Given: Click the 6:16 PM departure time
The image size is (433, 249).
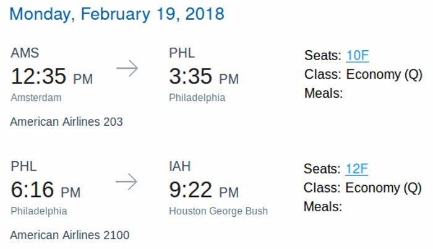Looking at the screenshot, I should [45, 190].
